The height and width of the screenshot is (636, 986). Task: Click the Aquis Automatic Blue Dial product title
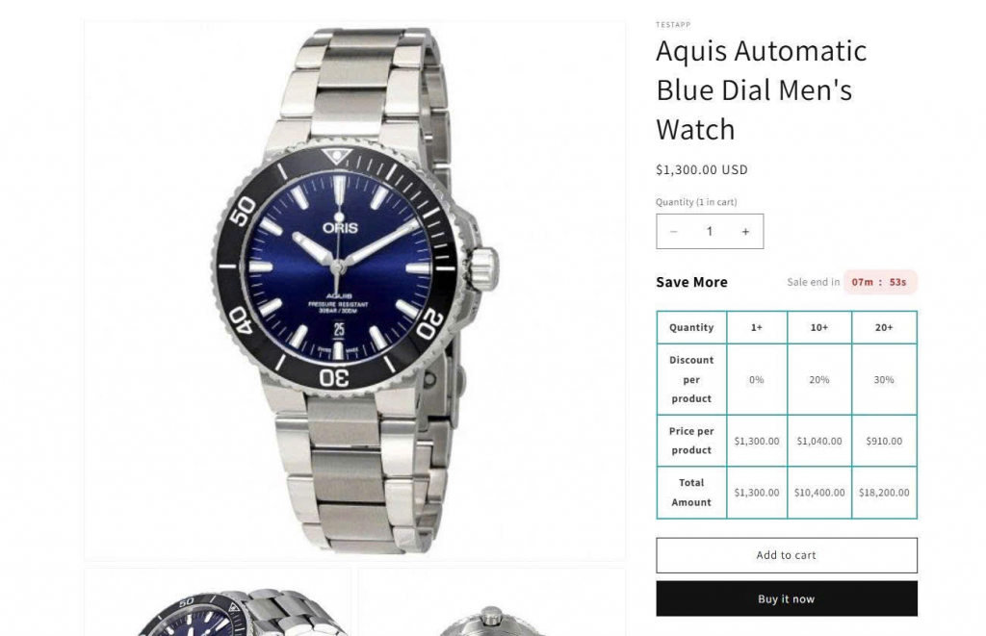pyautogui.click(x=762, y=89)
